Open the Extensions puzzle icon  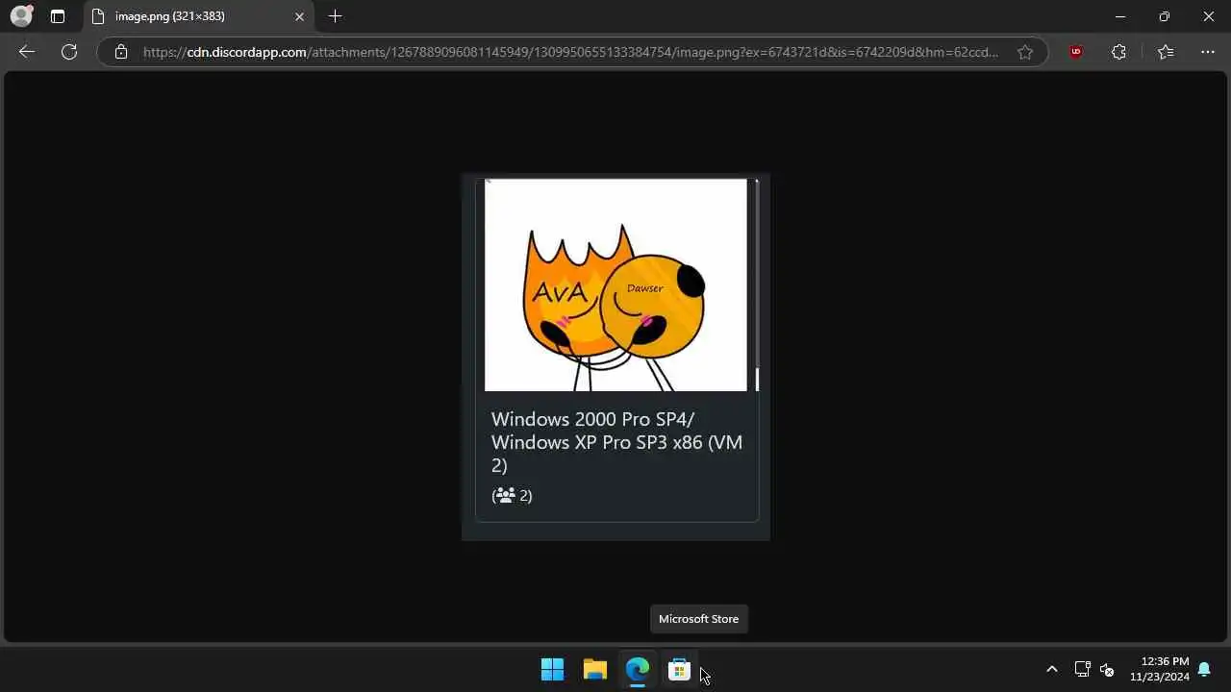click(x=1118, y=52)
